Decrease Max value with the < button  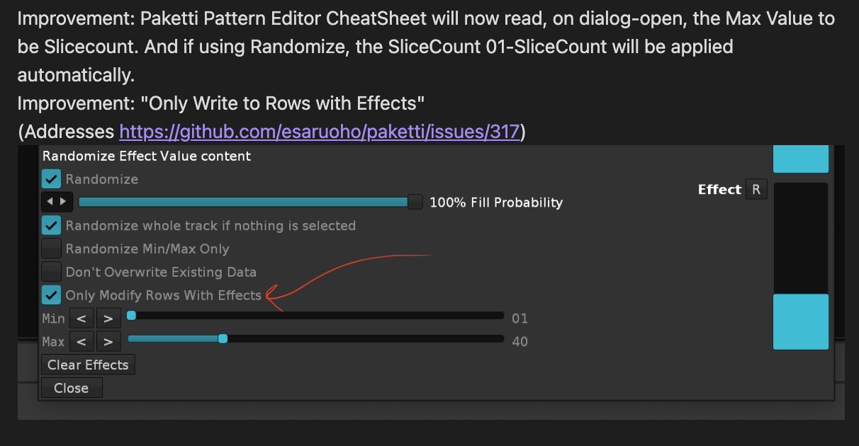point(81,342)
